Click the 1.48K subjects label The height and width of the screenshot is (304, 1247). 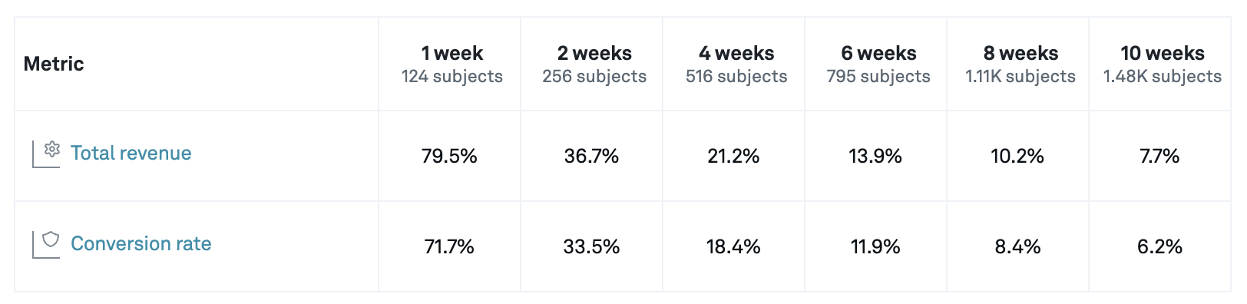pos(1163,77)
